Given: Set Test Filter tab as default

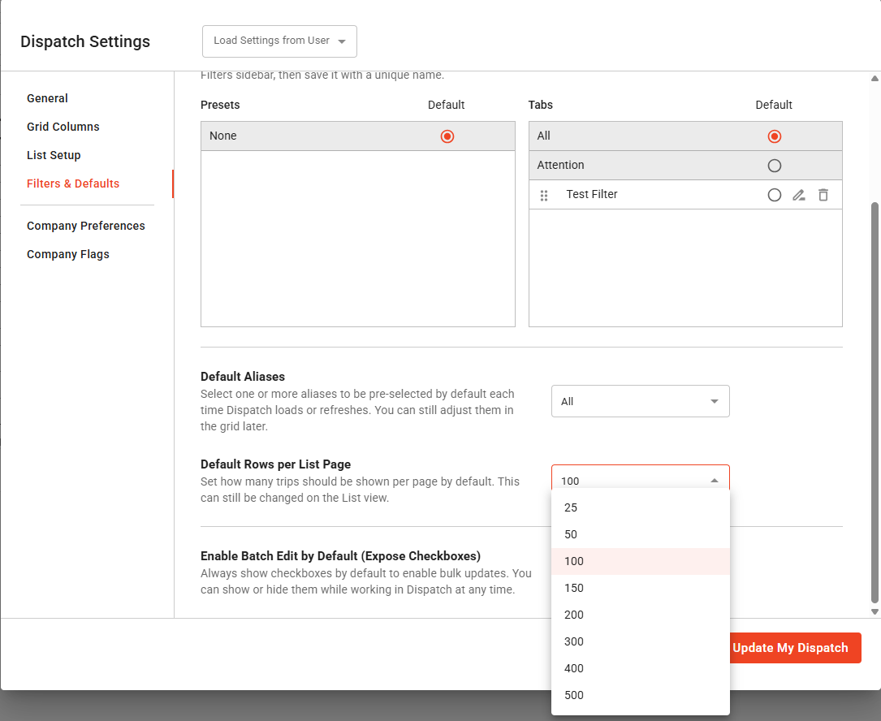Looking at the screenshot, I should click(774, 195).
